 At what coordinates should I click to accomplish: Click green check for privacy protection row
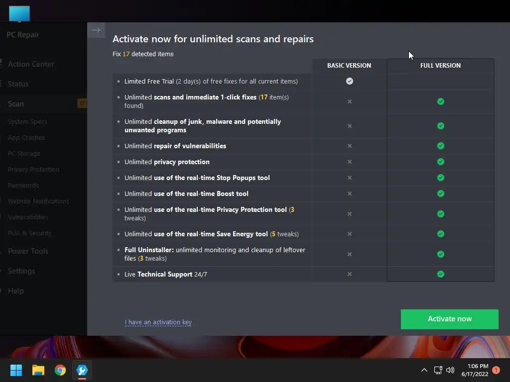tap(441, 162)
